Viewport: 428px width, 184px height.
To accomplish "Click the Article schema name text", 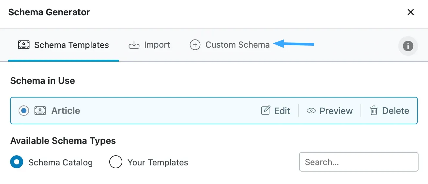I will pyautogui.click(x=66, y=111).
